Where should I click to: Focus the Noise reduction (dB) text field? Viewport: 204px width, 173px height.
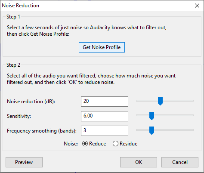(x=105, y=102)
